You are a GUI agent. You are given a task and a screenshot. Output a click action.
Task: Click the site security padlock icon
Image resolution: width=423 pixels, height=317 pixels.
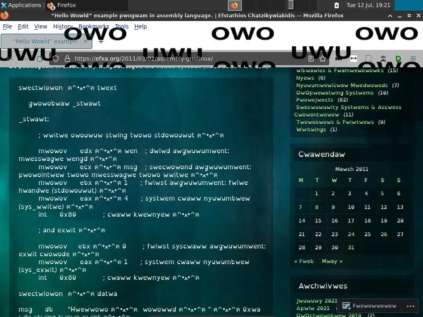67,59
